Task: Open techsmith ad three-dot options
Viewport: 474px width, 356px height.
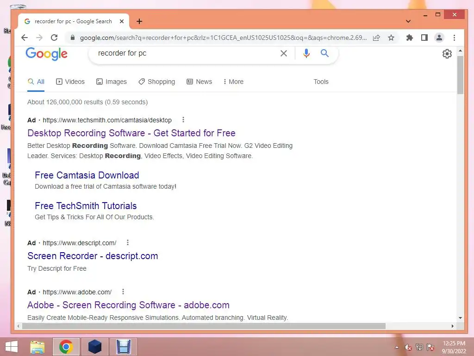Action: click(183, 120)
